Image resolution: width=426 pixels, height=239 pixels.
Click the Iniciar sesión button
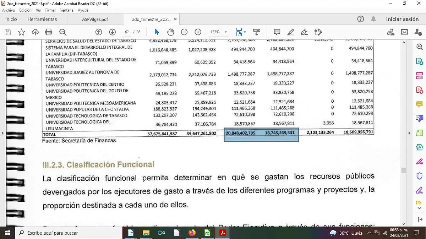click(x=402, y=19)
